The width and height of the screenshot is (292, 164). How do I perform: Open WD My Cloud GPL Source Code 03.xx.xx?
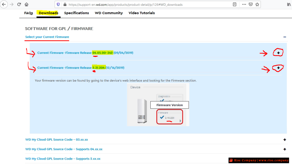[x=57, y=140]
